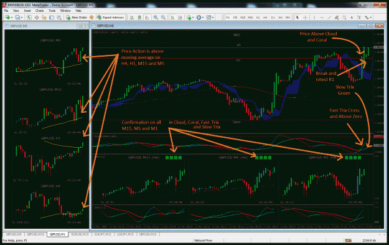The width and height of the screenshot is (389, 245).
Task: Switch to the EURJPY,M15 chart tab
Action: coord(103,234)
